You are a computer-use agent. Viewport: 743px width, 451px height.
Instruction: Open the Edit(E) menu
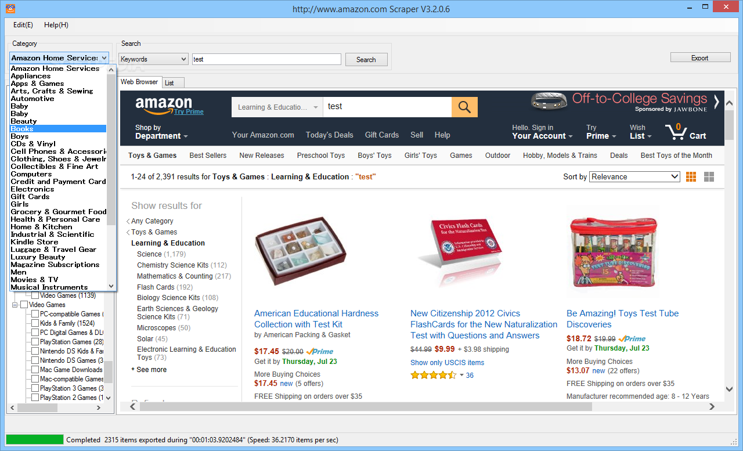pyautogui.click(x=23, y=25)
